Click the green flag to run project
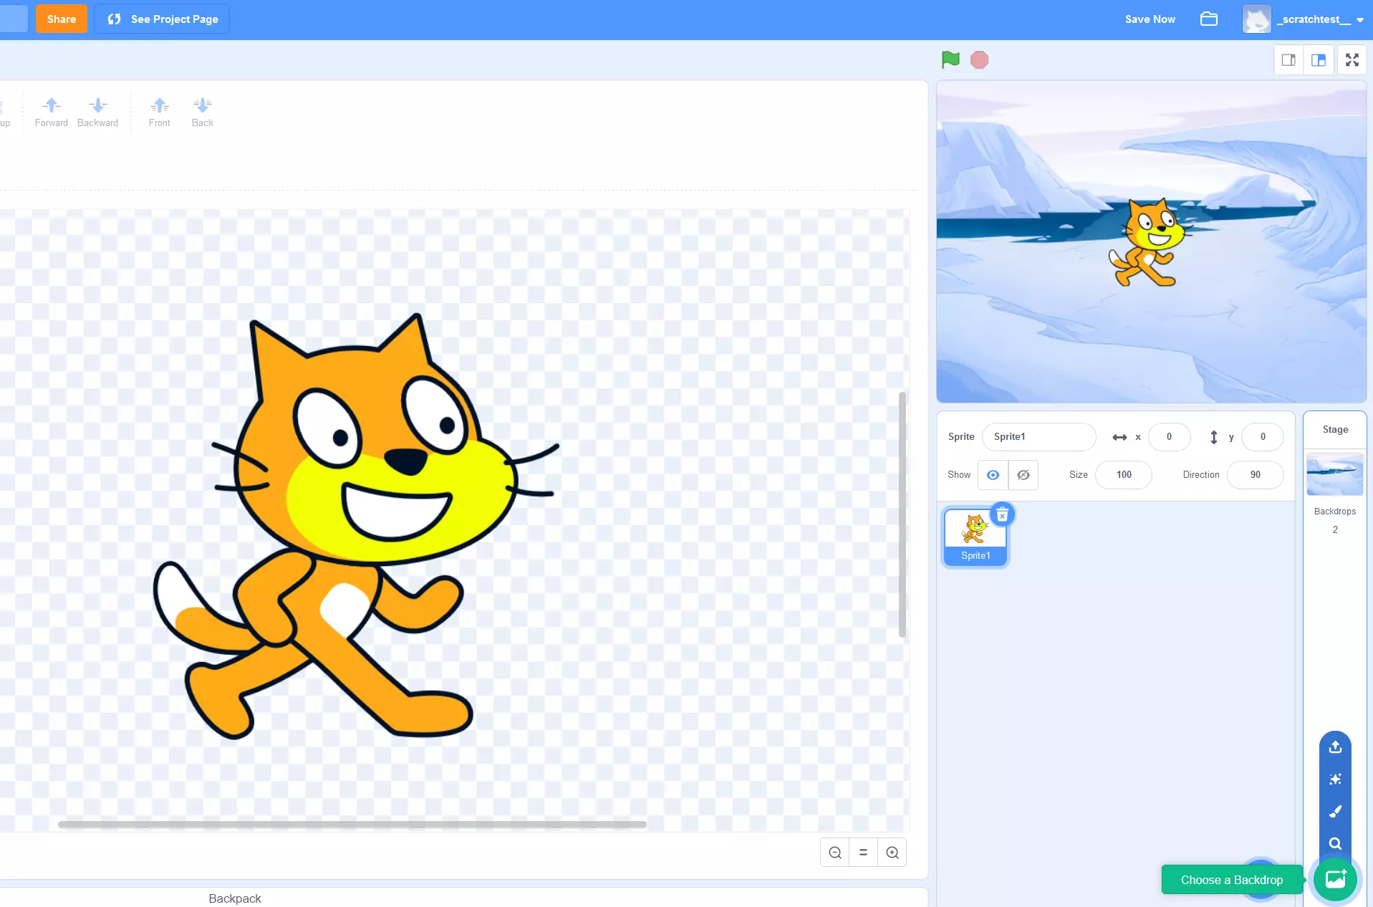The width and height of the screenshot is (1373, 907). [x=950, y=59]
